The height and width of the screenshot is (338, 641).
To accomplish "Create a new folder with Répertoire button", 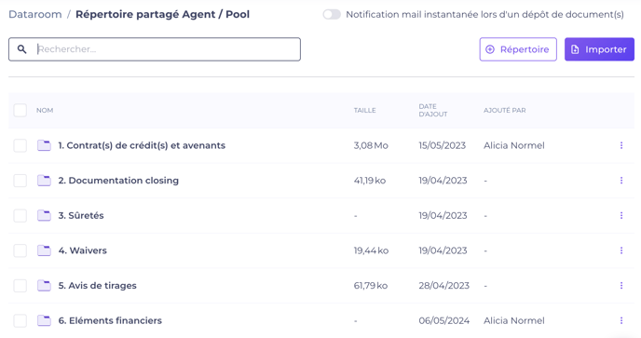I will coord(518,49).
